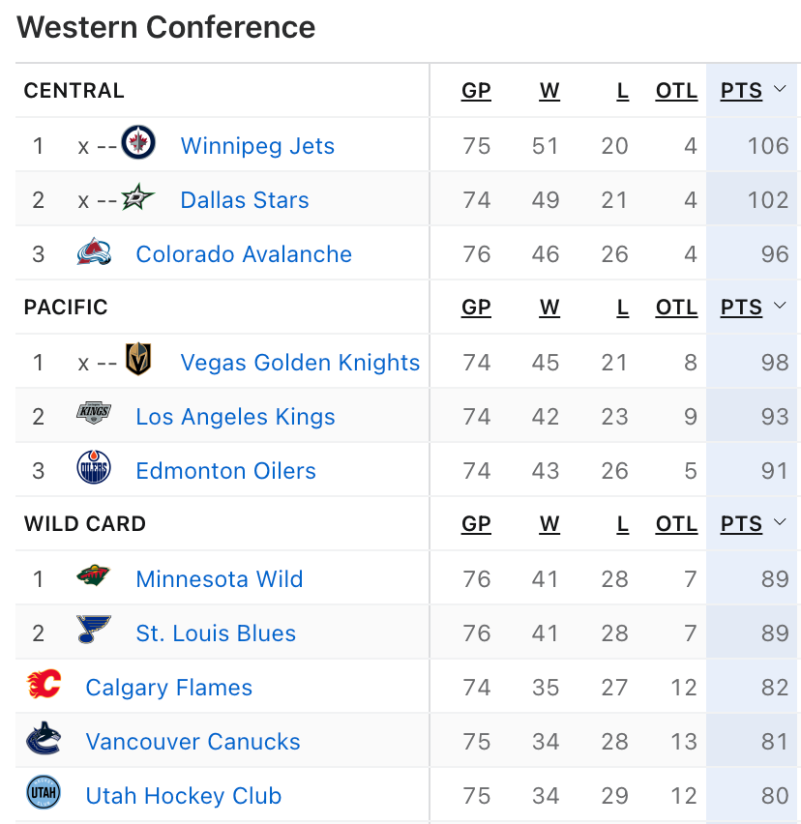Click the Vegas Golden Knights helmet logo
Image resolution: width=801 pixels, height=824 pixels.
point(138,360)
